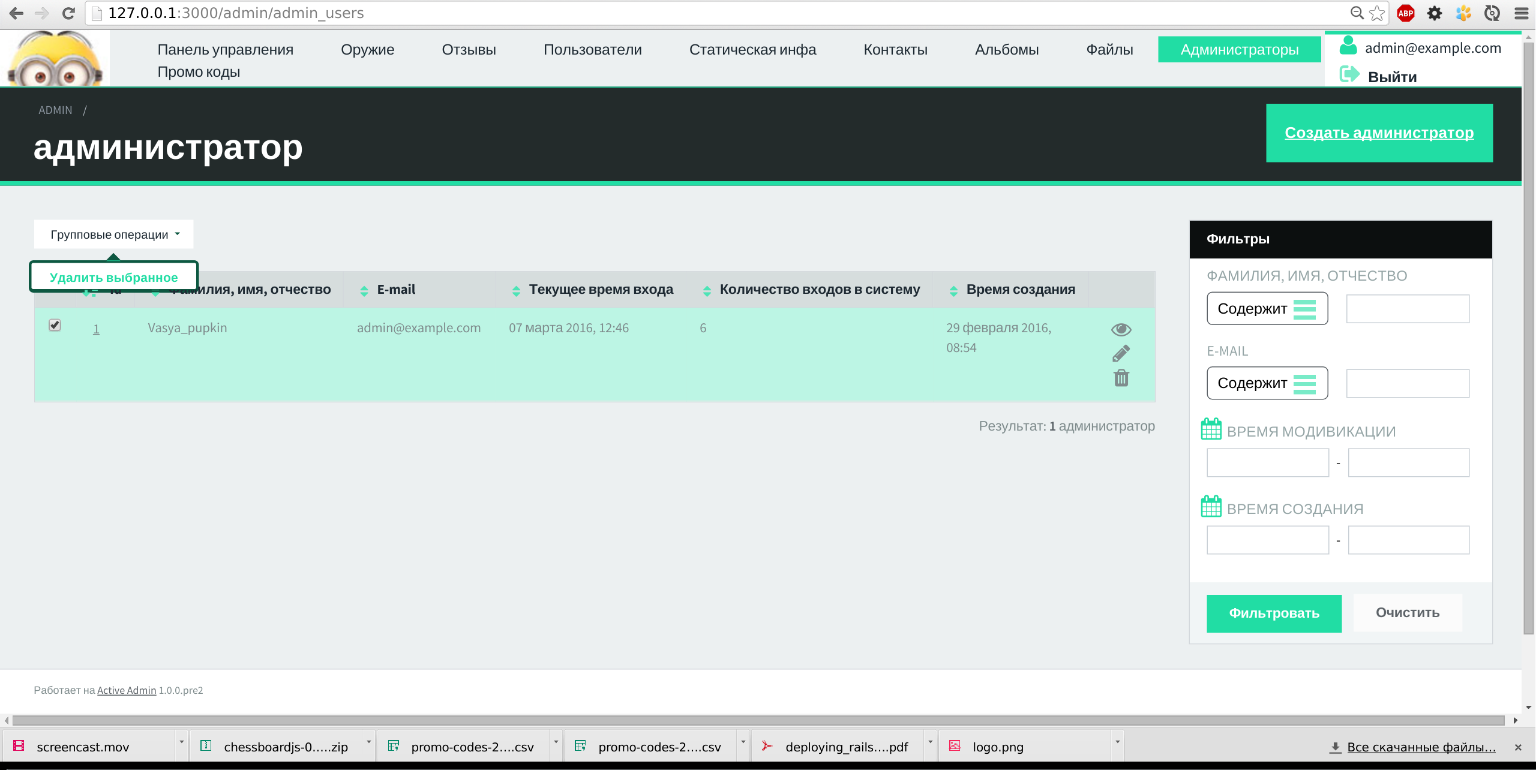
Task: Open Содержит dropdown under Фамилия, имя, отчество
Action: point(1267,309)
